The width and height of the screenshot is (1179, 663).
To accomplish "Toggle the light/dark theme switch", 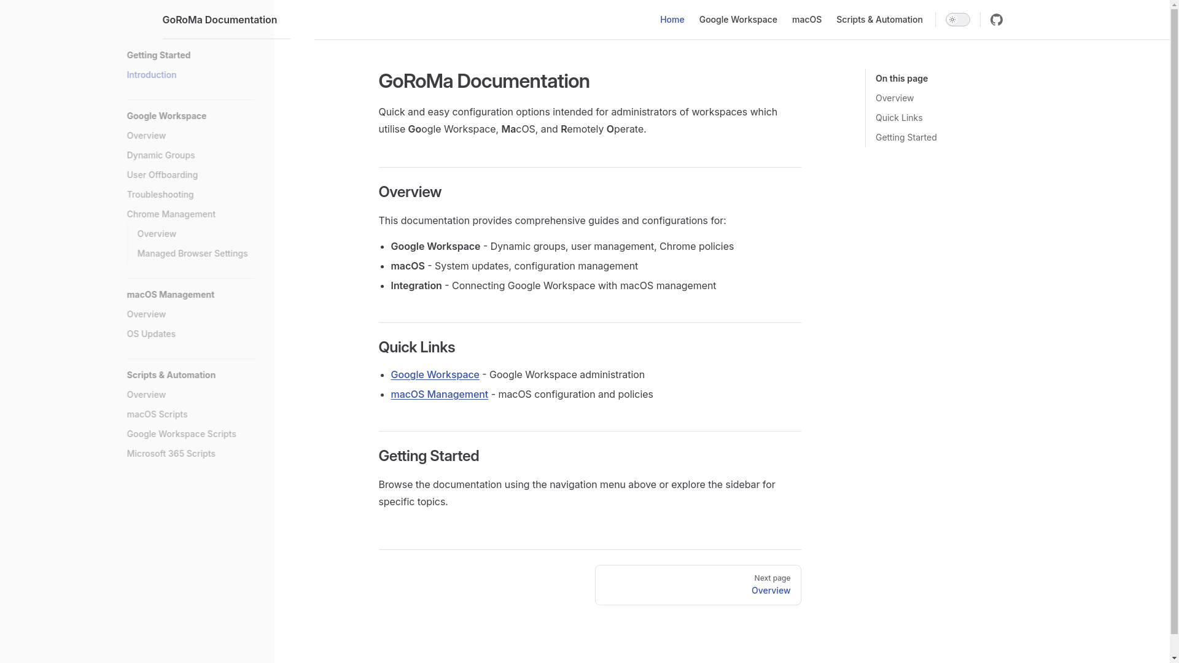I will tap(957, 20).
